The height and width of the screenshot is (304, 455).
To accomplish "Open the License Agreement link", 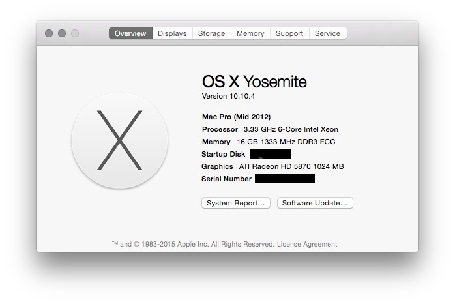I will [x=307, y=244].
